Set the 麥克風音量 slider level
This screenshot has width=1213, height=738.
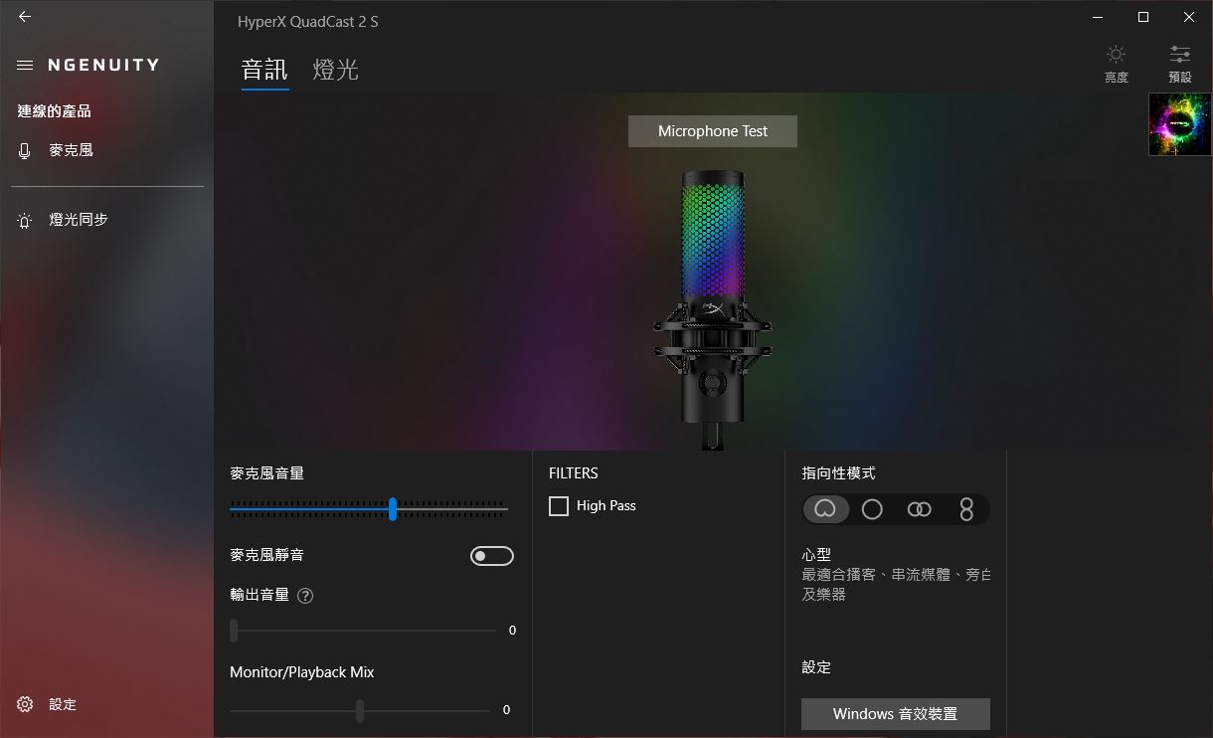pos(368,509)
